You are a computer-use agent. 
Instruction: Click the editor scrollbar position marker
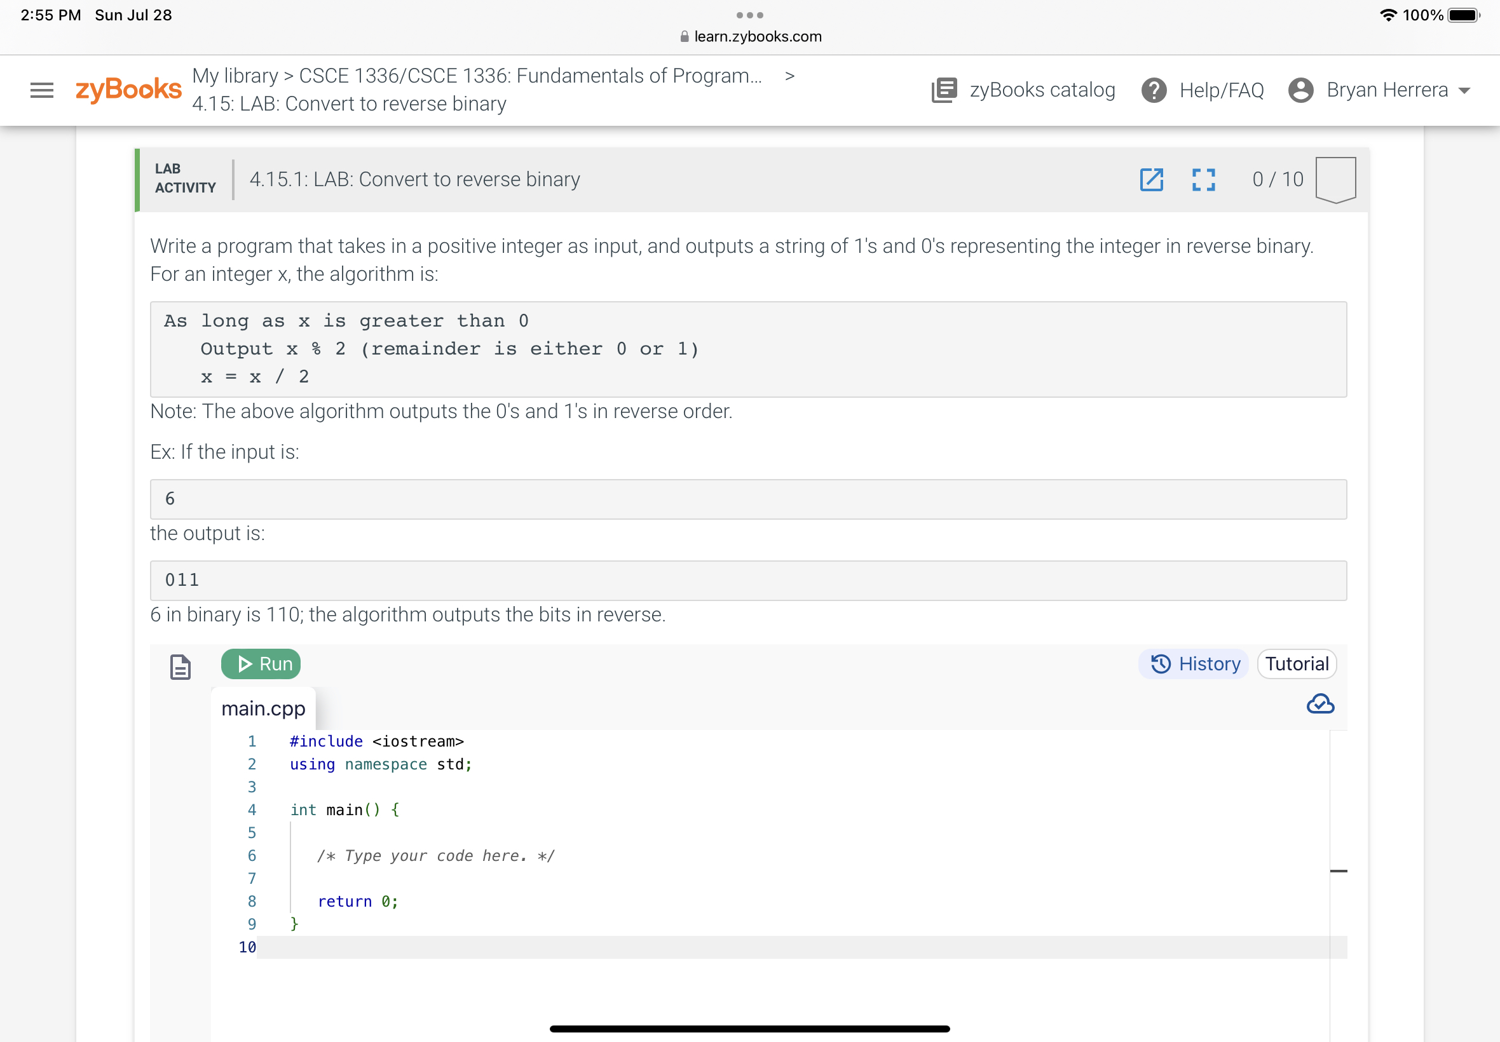click(1338, 870)
